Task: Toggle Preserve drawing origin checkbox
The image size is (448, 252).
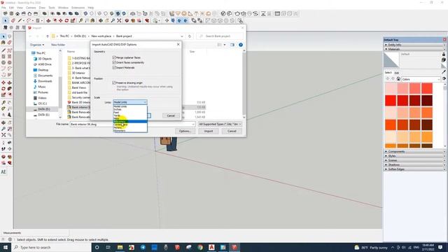Action: coord(114,83)
